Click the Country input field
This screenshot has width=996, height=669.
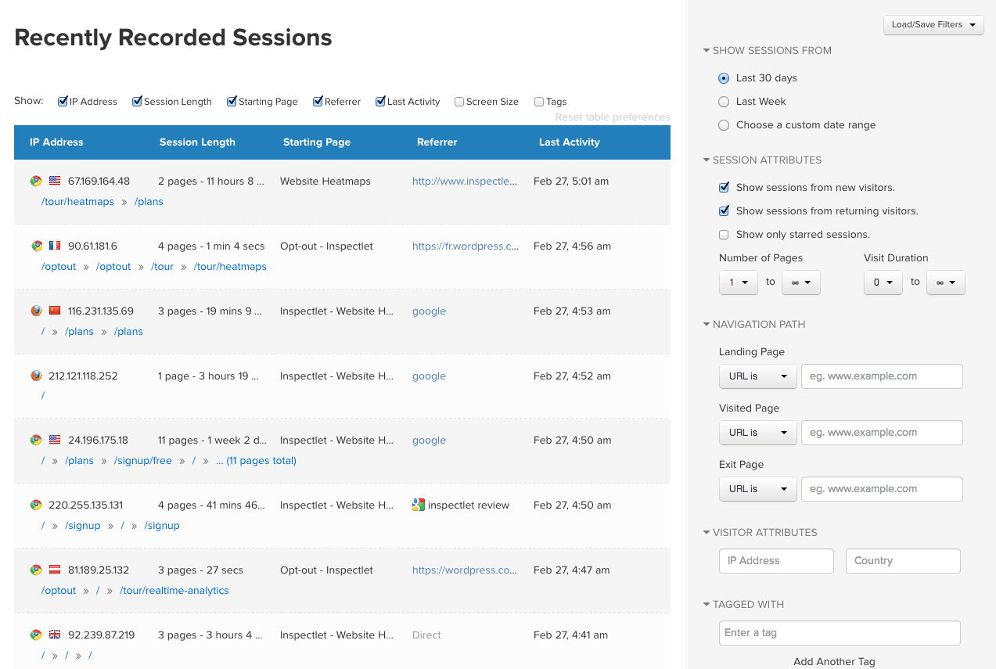[x=902, y=561]
